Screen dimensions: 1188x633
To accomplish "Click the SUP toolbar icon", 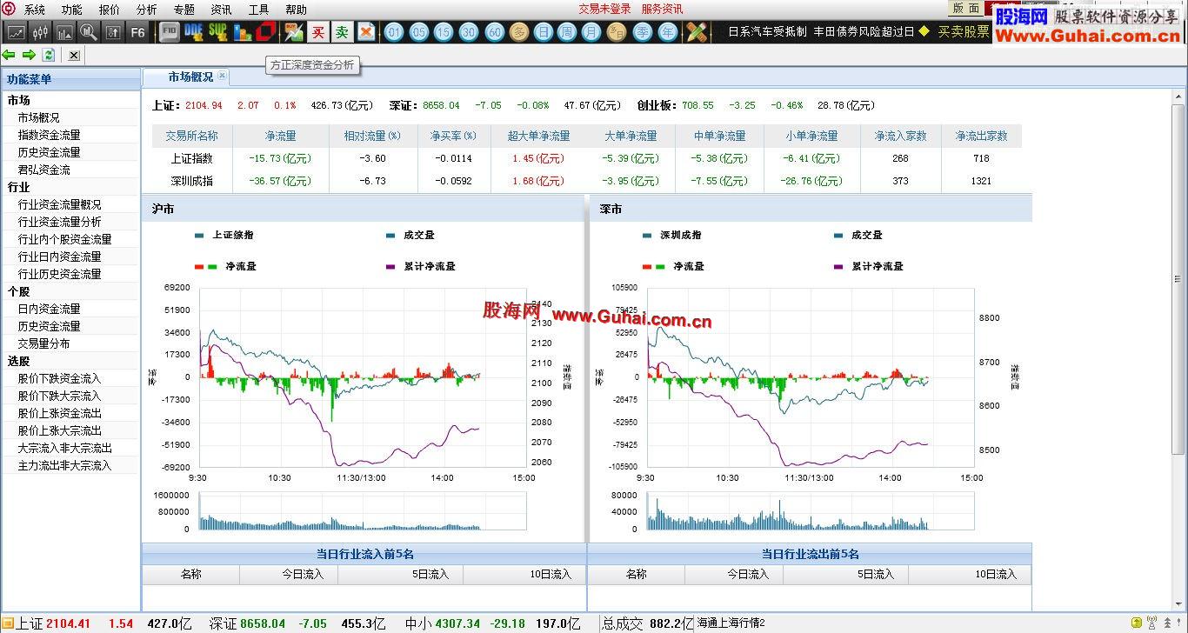I will (217, 32).
